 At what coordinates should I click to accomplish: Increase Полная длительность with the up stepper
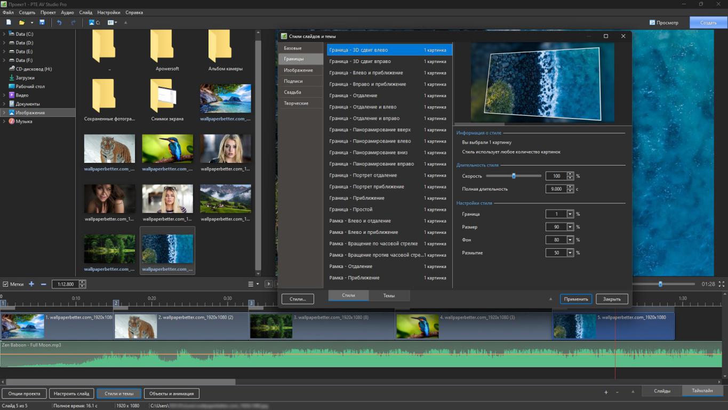click(x=570, y=187)
